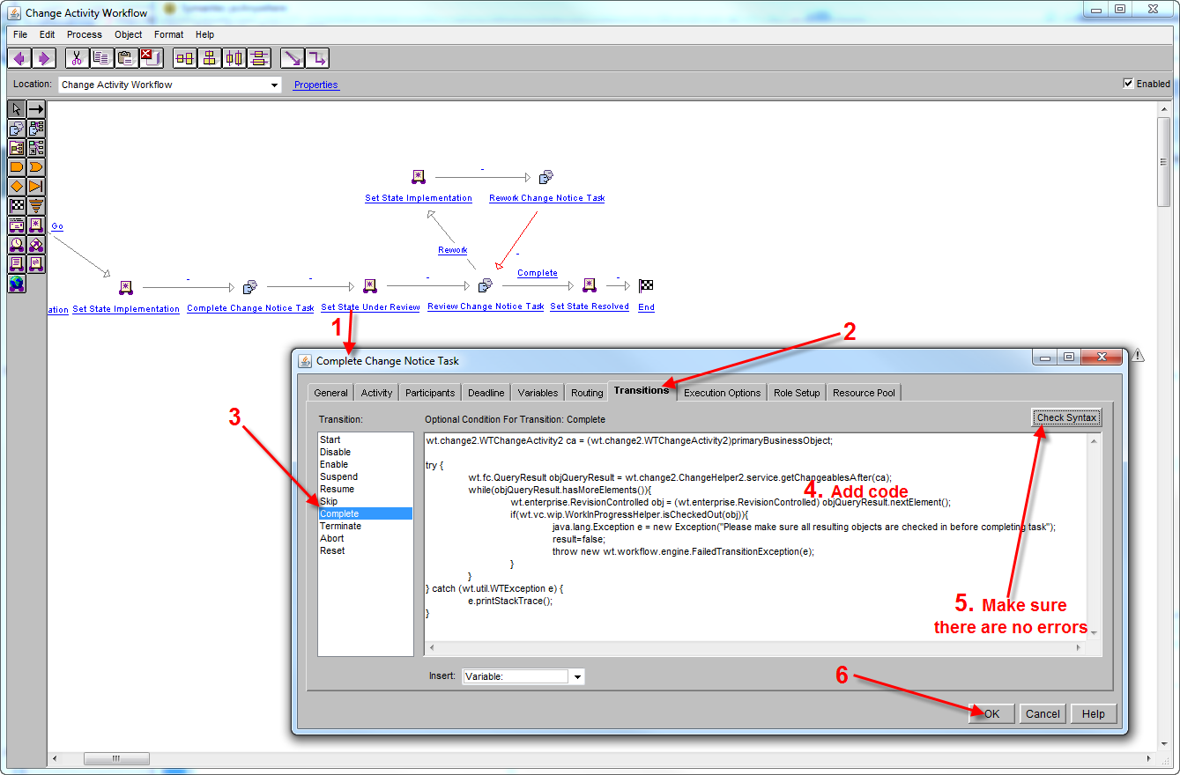This screenshot has width=1180, height=775.
Task: Switch to the Routing tab
Action: [587, 393]
